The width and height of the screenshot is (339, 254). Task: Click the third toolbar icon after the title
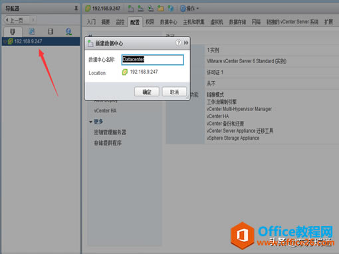(x=150, y=9)
